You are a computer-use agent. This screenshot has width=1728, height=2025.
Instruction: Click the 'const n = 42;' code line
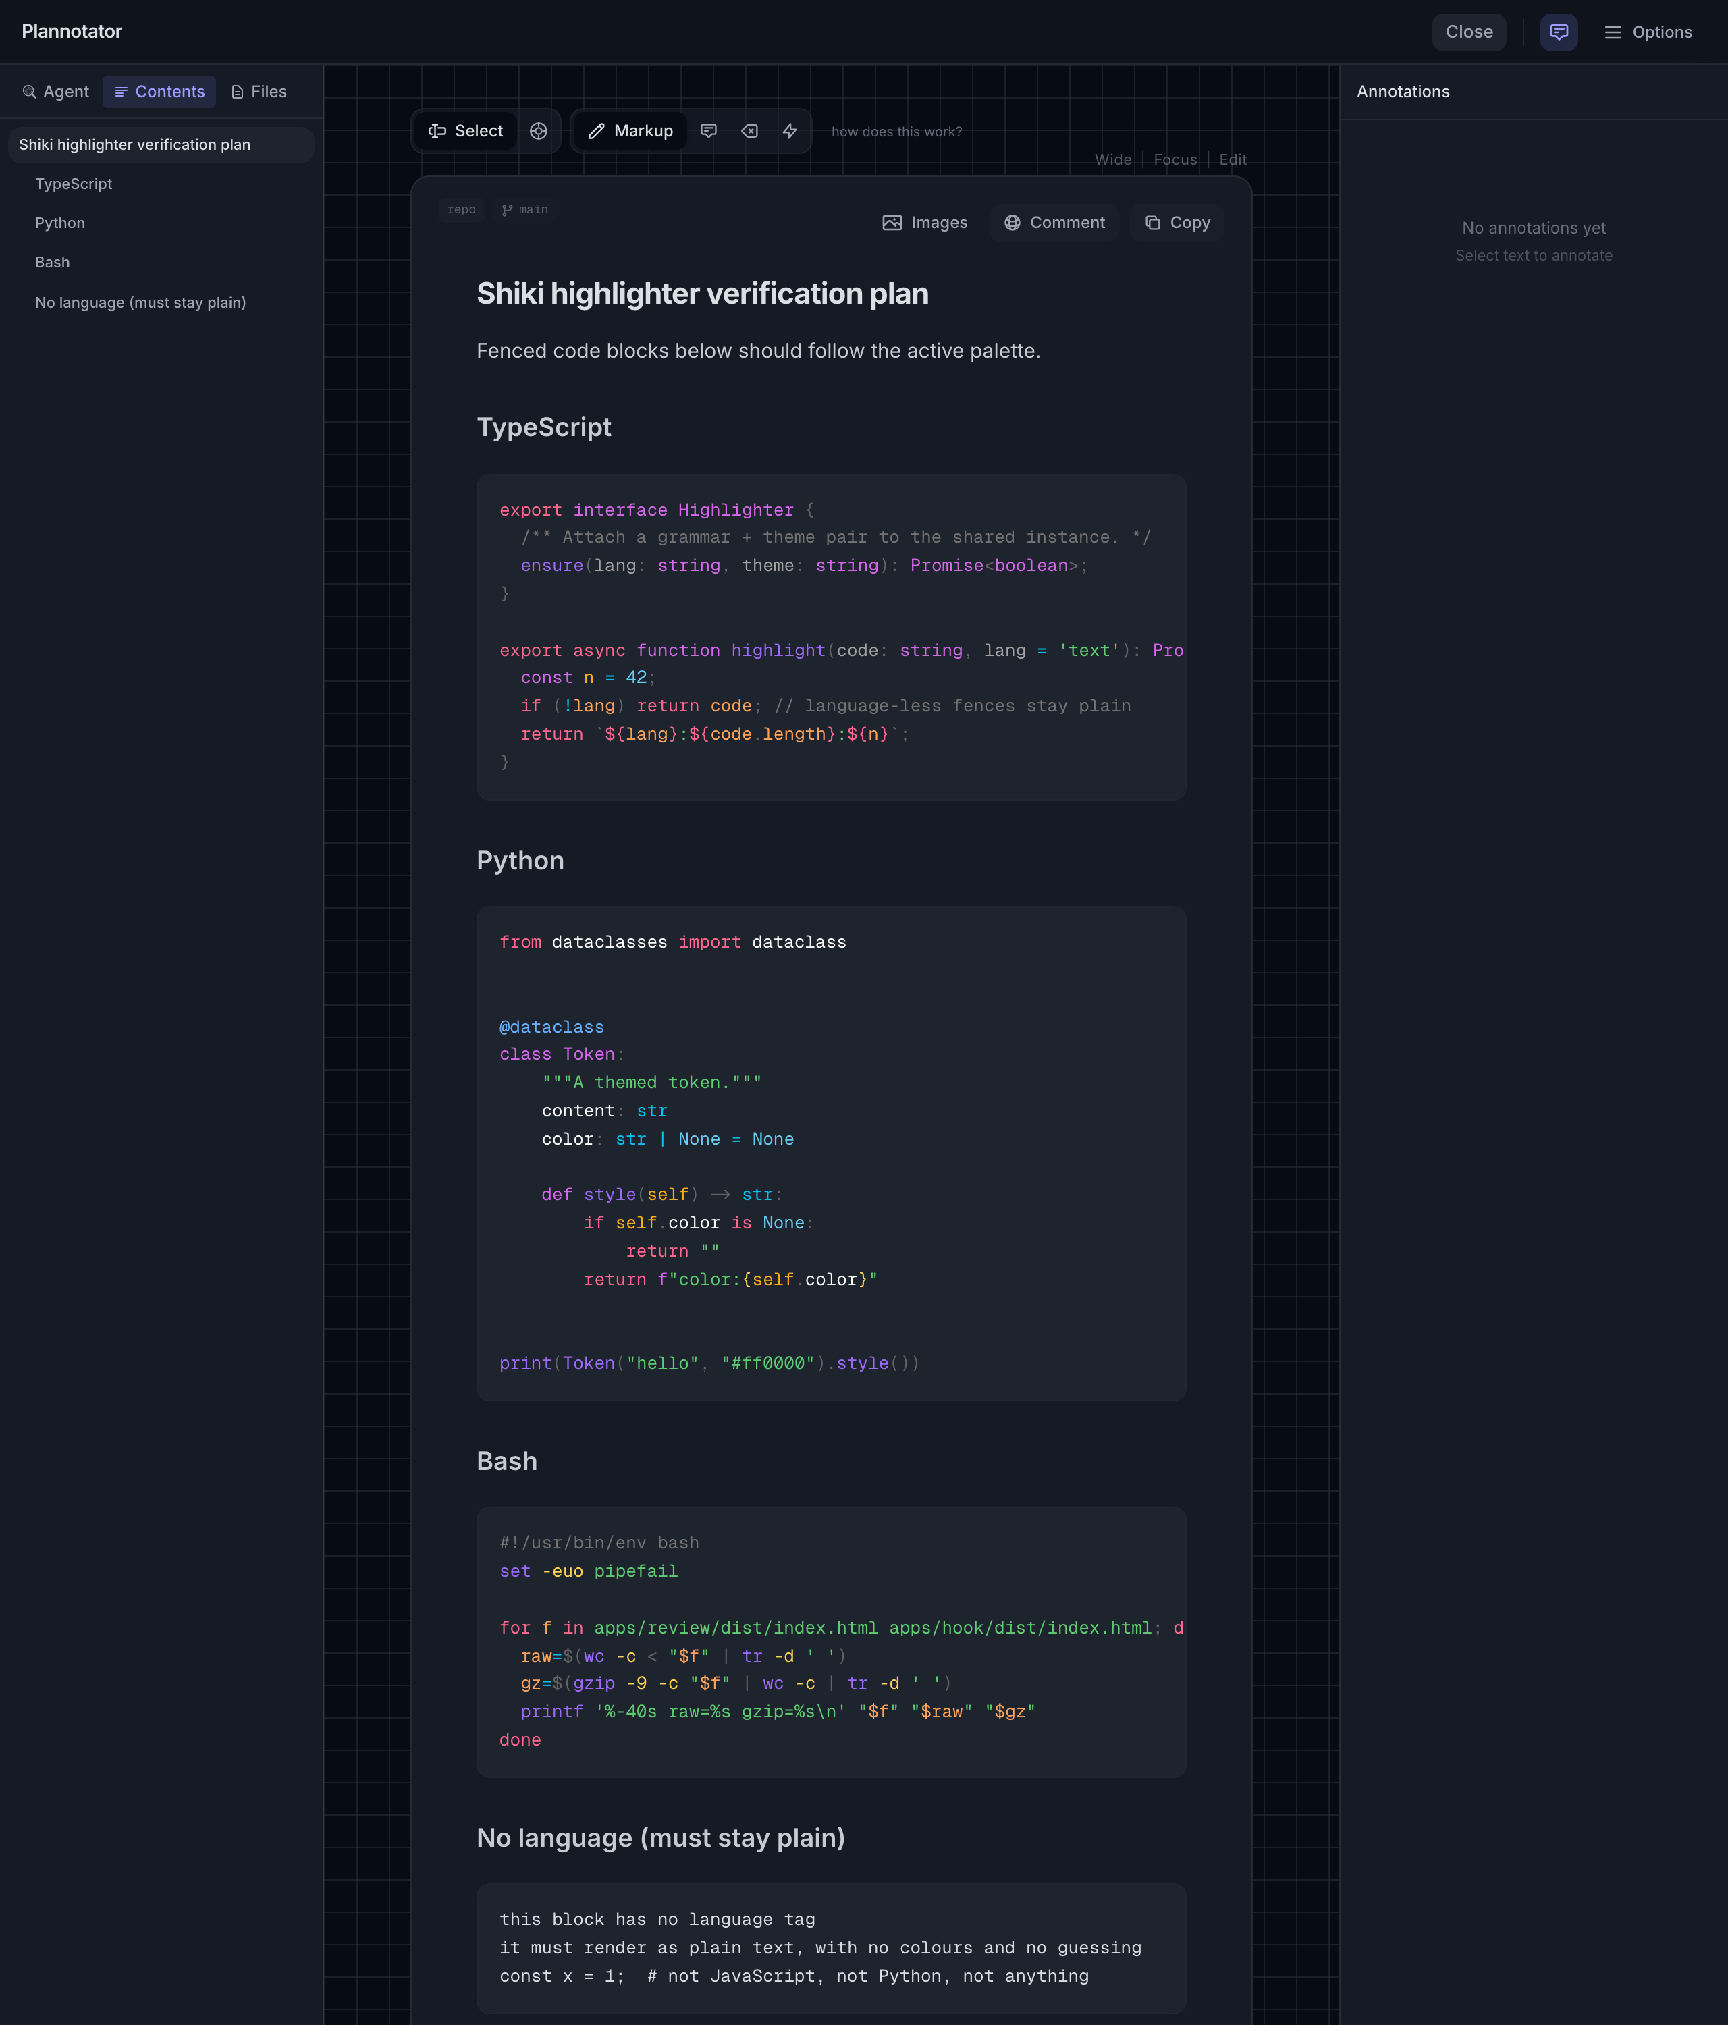click(587, 677)
